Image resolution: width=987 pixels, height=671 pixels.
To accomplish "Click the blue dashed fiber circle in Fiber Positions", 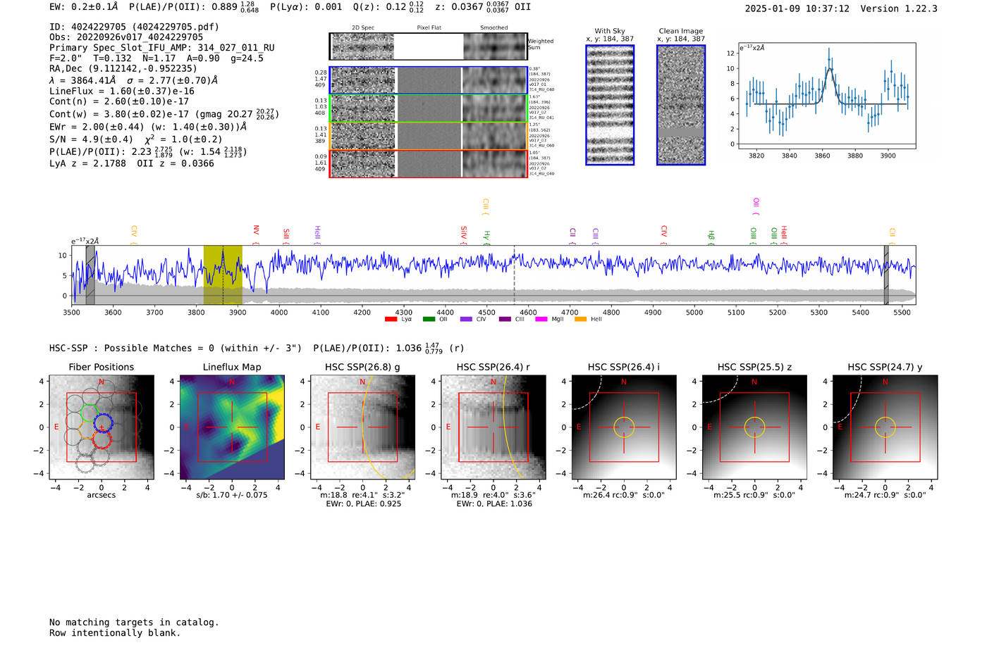I will pos(103,423).
